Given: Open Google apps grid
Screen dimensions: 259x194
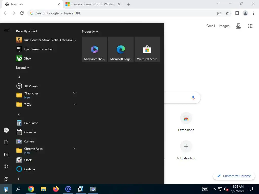Looking at the screenshot, I should pyautogui.click(x=250, y=26).
